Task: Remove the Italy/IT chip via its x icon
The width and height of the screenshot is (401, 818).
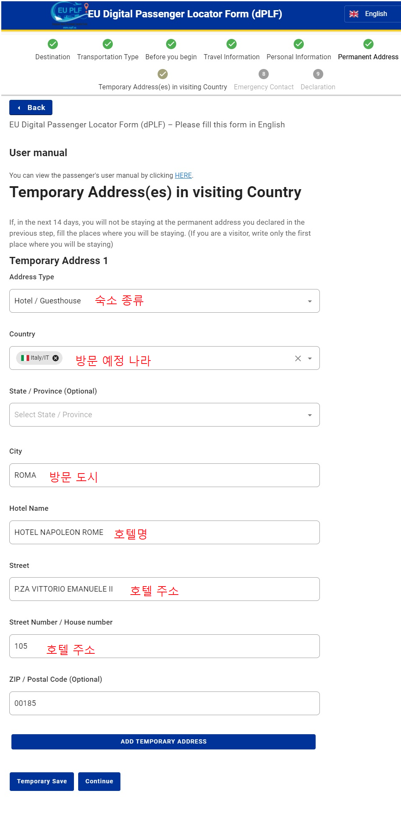Action: coord(56,358)
